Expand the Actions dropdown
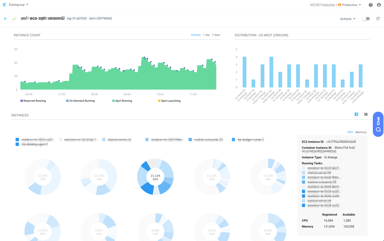This screenshot has width=384, height=241. (348, 19)
